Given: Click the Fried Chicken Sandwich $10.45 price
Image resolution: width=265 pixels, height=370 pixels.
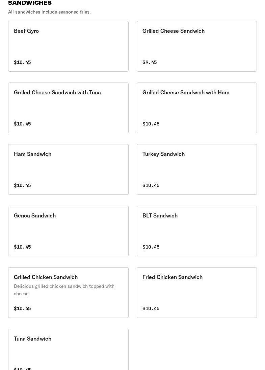Looking at the screenshot, I should [x=151, y=308].
